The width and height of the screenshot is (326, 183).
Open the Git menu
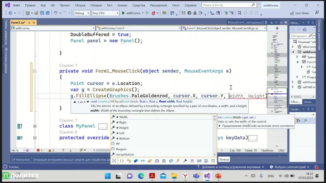pyautogui.click(x=52, y=5)
